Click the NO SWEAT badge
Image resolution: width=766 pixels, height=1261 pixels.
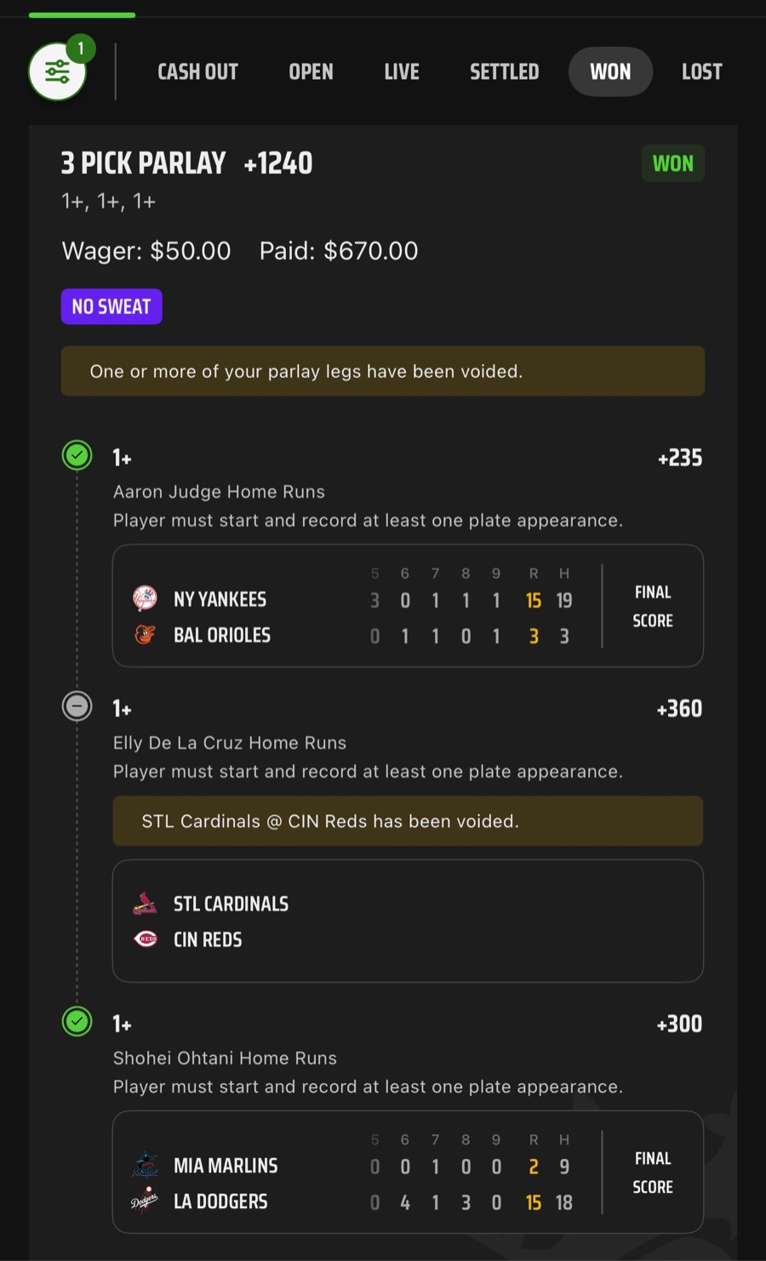tap(111, 306)
